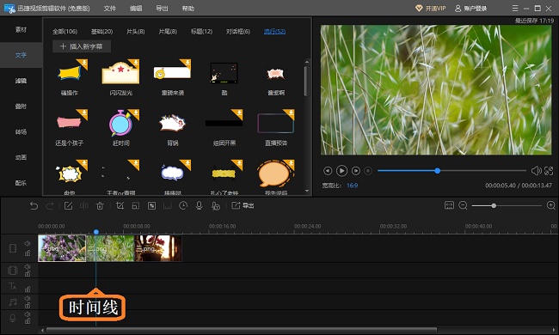Switch to the 素材 sidebar panel
Viewport: 559px width, 335px height.
[x=21, y=29]
